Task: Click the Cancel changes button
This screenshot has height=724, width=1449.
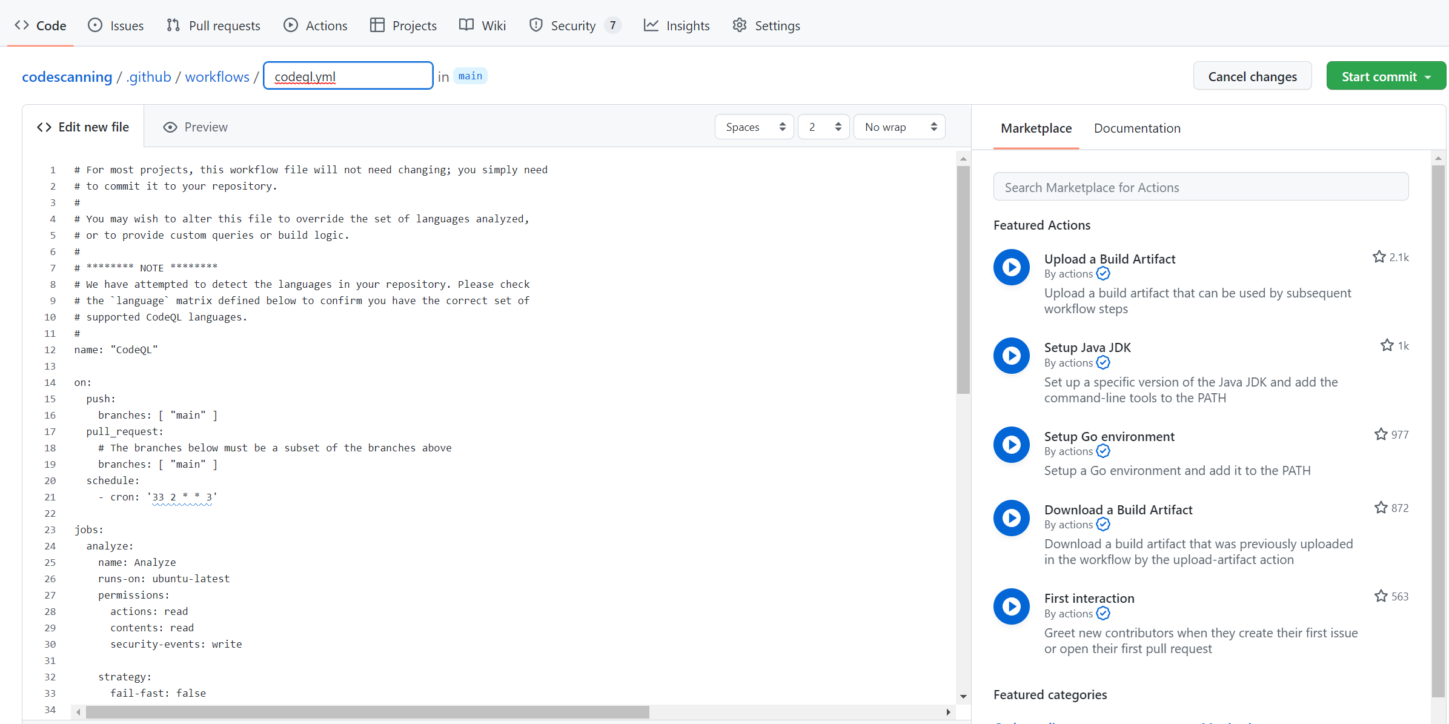Action: (1253, 76)
